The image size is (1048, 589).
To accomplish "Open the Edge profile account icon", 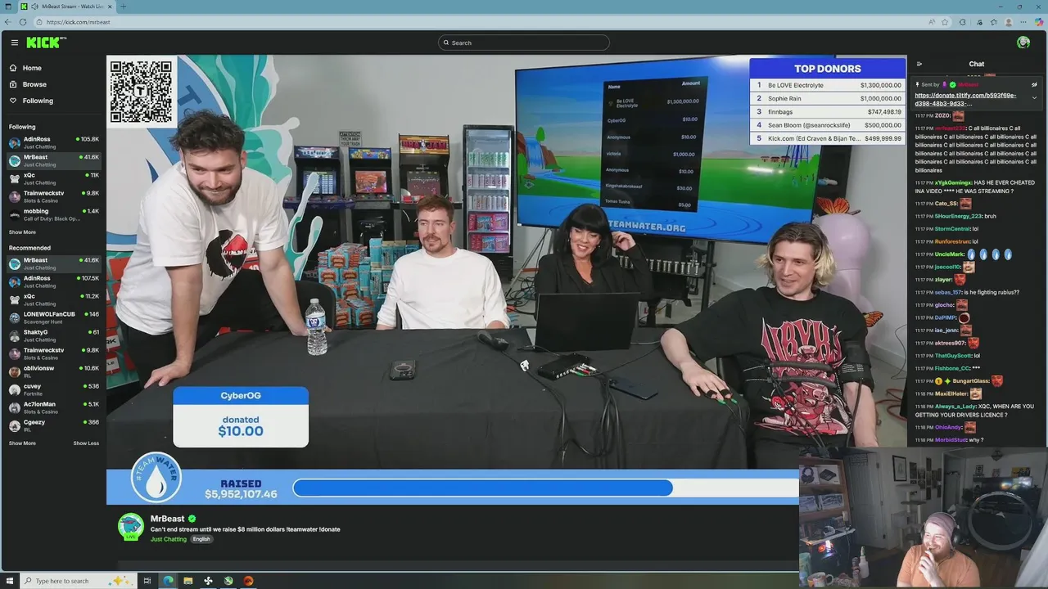I will pyautogui.click(x=1009, y=22).
